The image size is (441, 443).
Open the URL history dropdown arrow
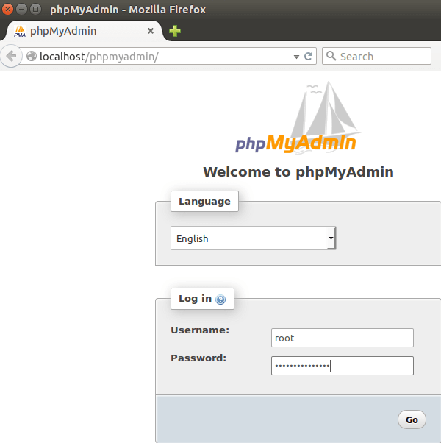coord(296,57)
